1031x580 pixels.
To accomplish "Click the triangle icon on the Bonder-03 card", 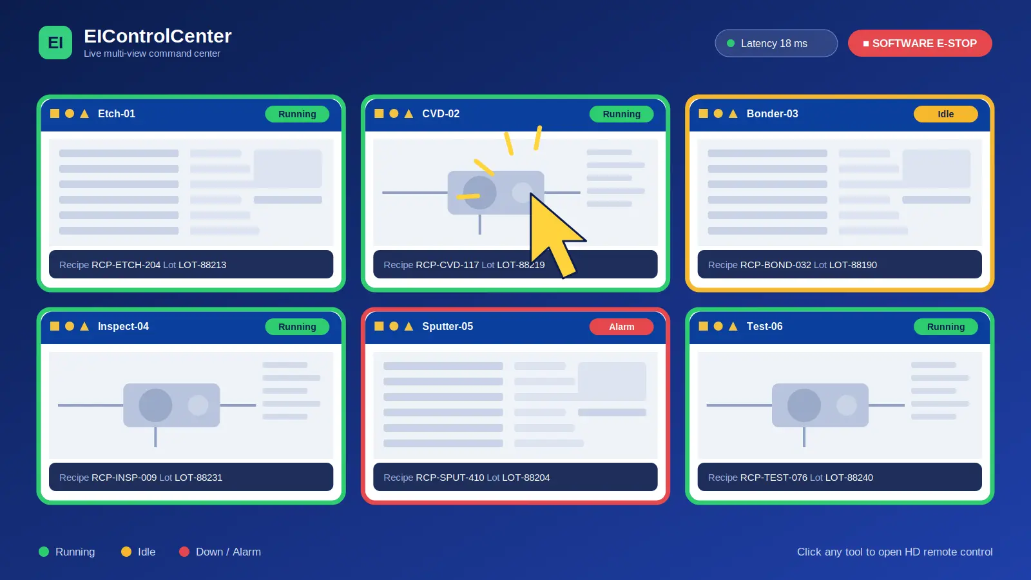I will pos(733,113).
